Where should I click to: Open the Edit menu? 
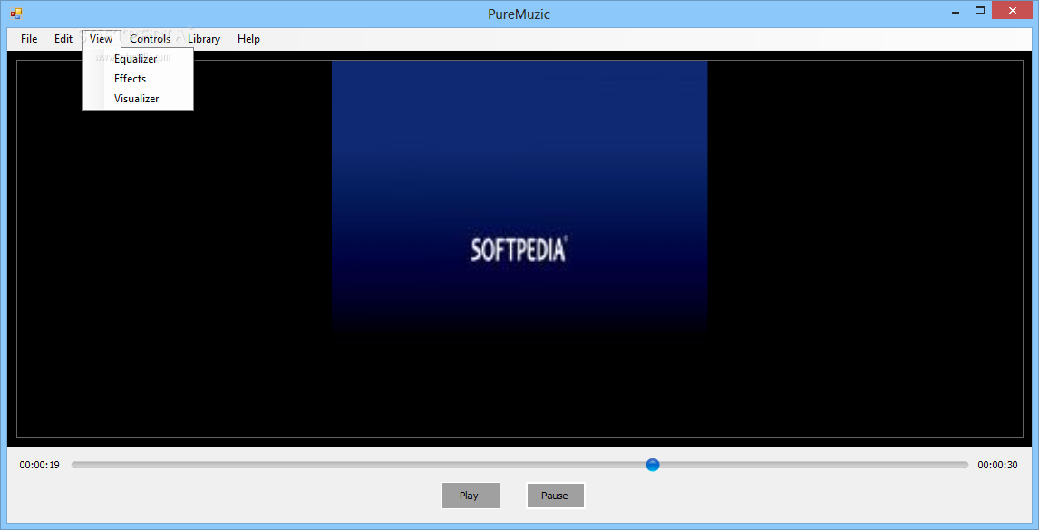[63, 38]
